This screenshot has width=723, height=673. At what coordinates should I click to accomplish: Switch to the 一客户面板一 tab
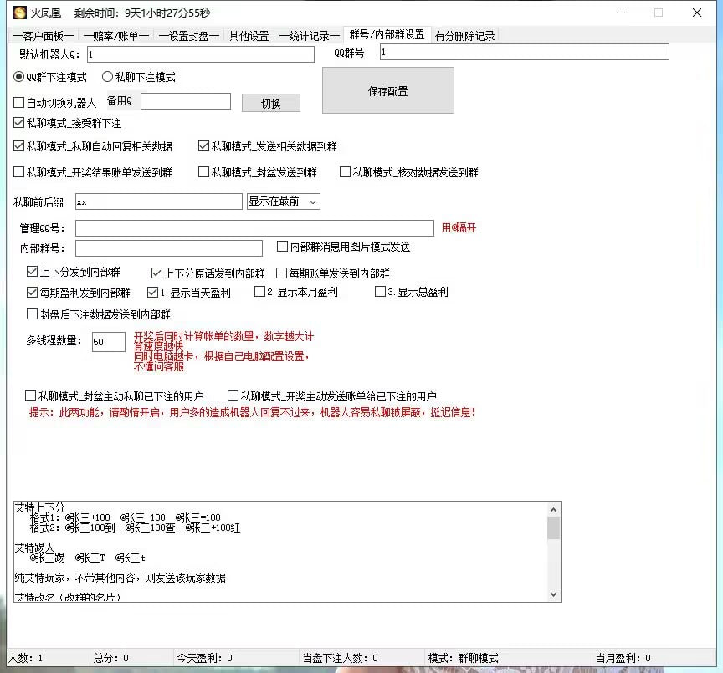coord(43,36)
